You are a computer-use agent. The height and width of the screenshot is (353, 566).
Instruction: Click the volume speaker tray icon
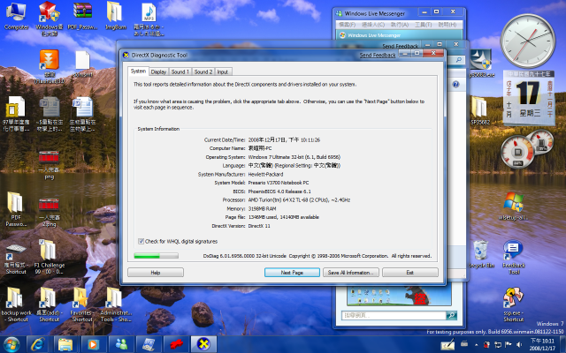[519, 345]
